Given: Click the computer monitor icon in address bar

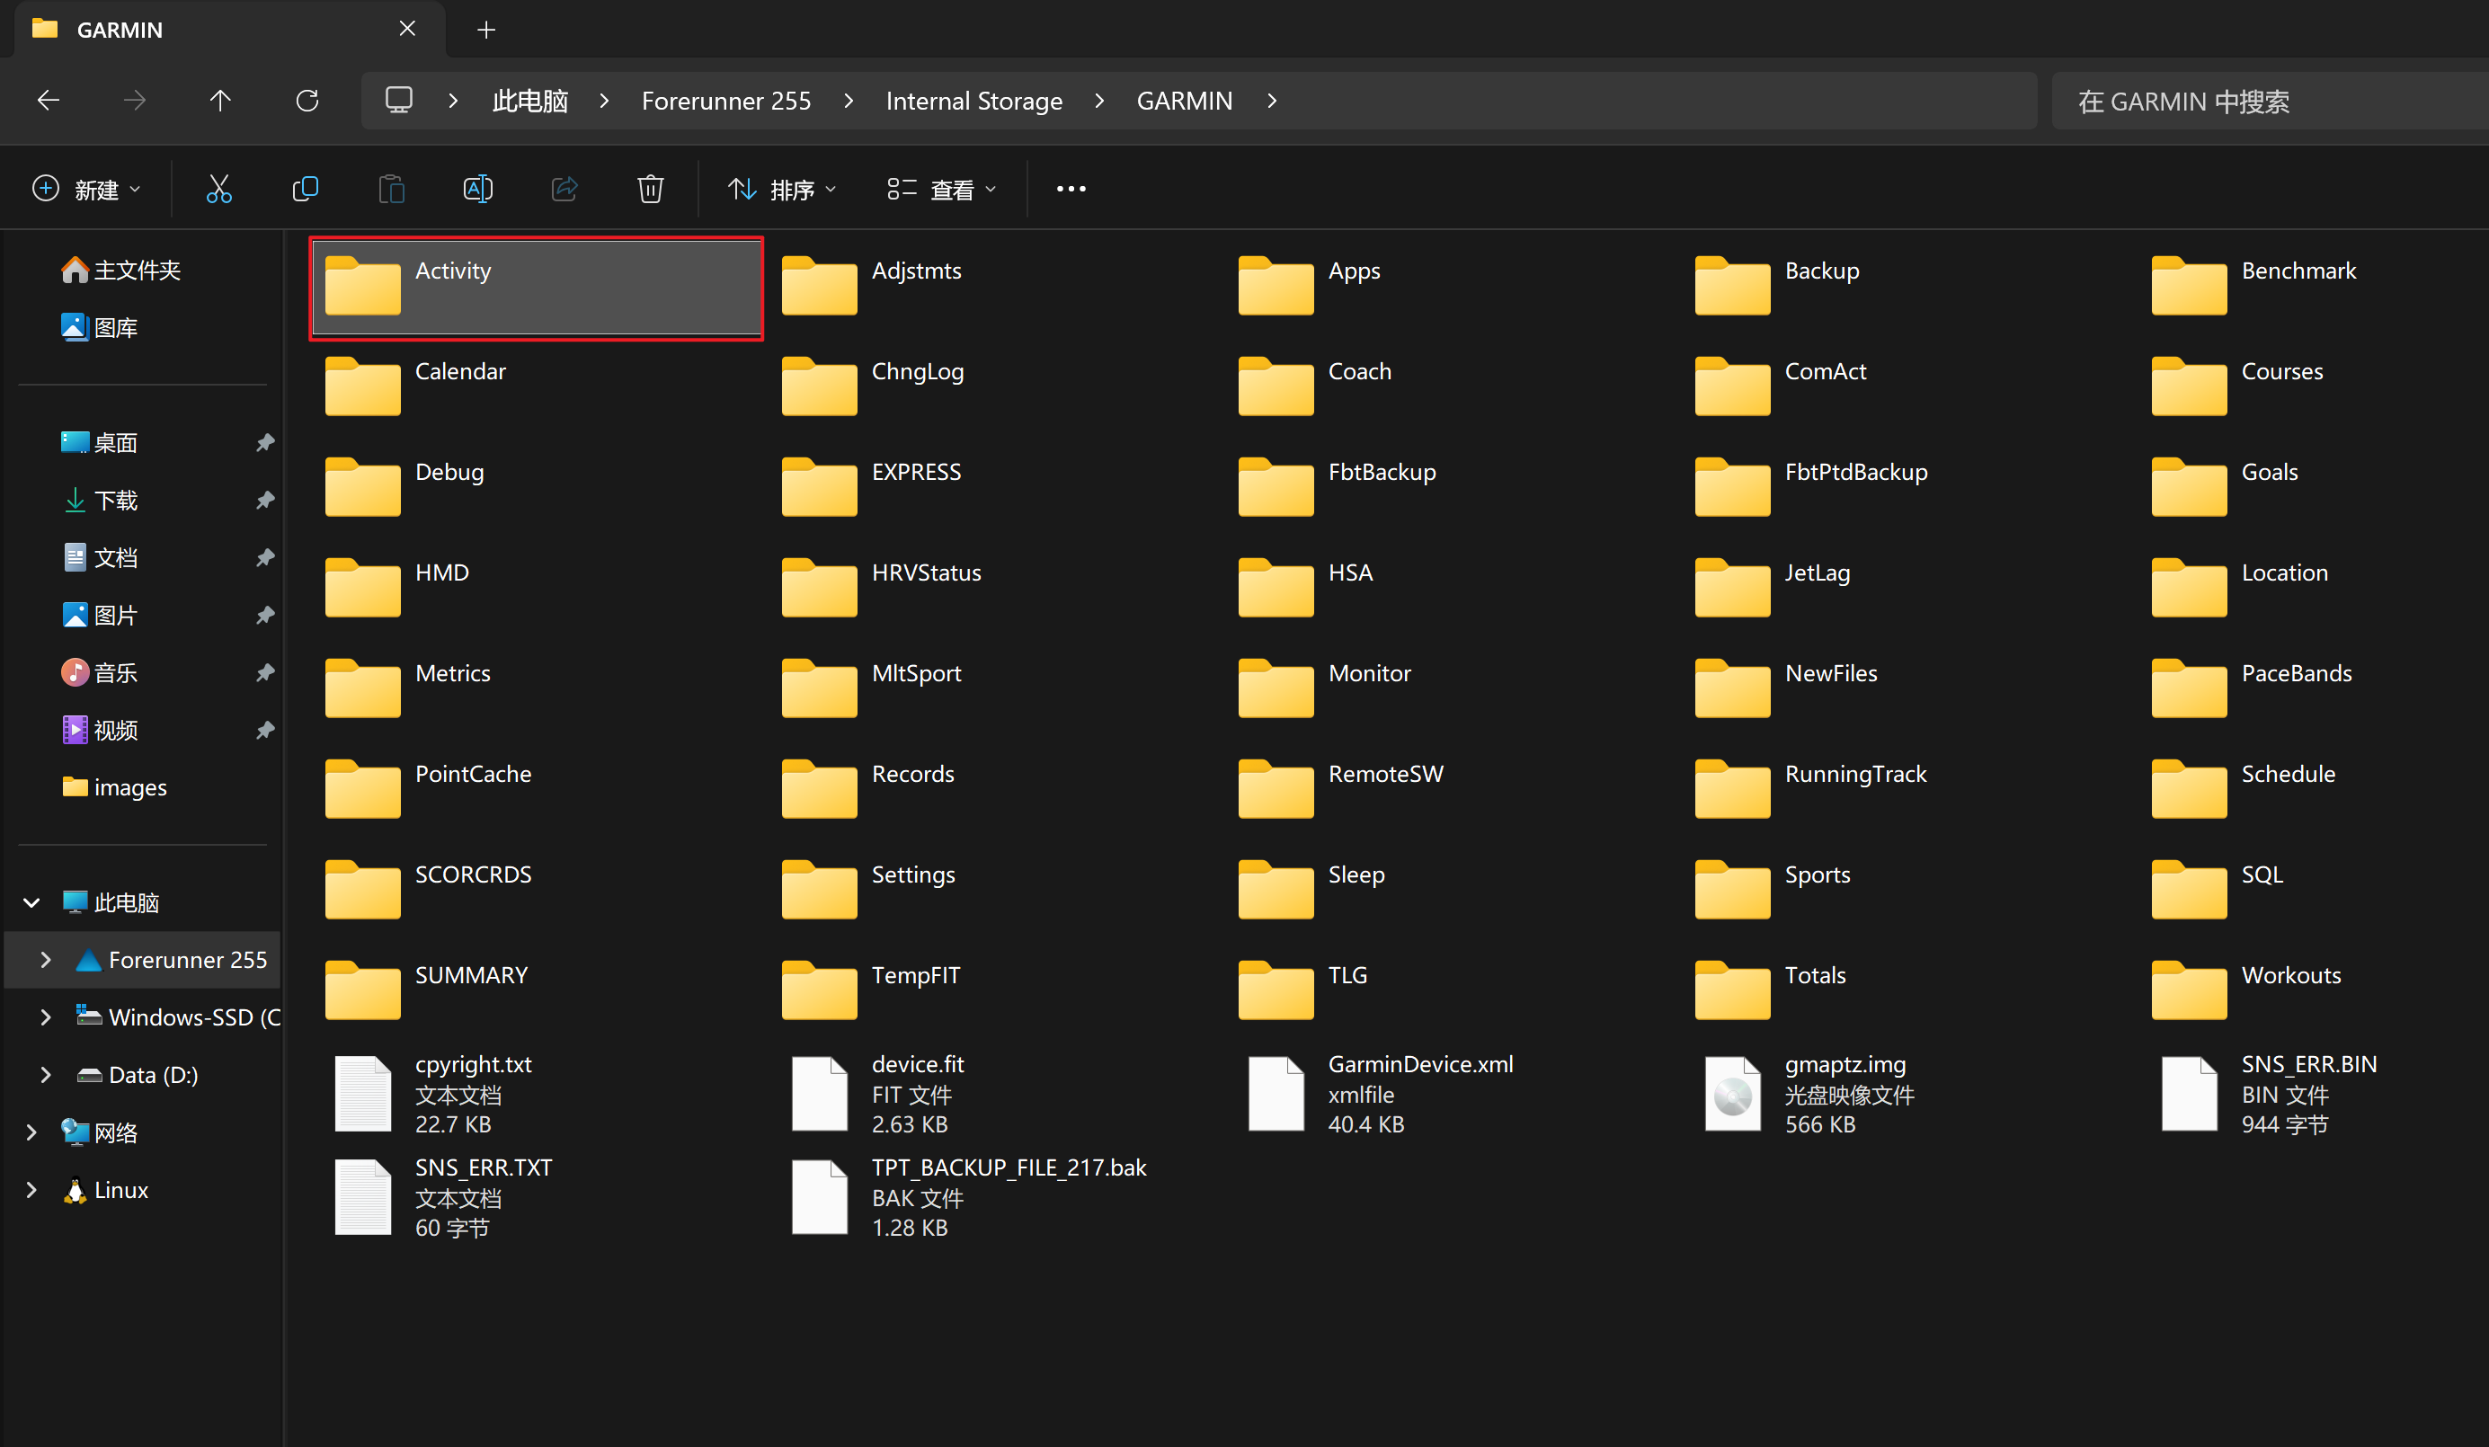Looking at the screenshot, I should (x=399, y=100).
